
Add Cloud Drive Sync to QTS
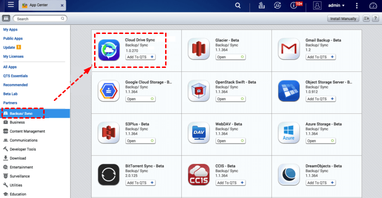click(141, 57)
